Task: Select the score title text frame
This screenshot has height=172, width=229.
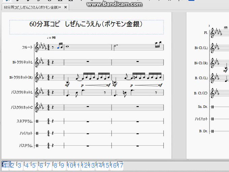Action: pos(87,27)
